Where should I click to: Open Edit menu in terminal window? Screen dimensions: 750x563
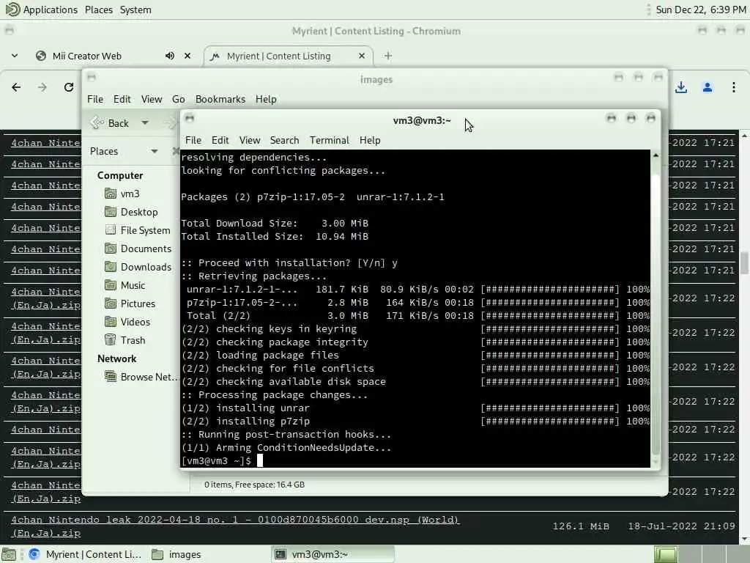coord(220,140)
